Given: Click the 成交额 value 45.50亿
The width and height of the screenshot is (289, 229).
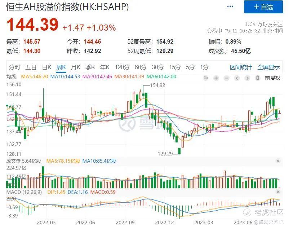Looking at the screenshot, I should 241,51.
